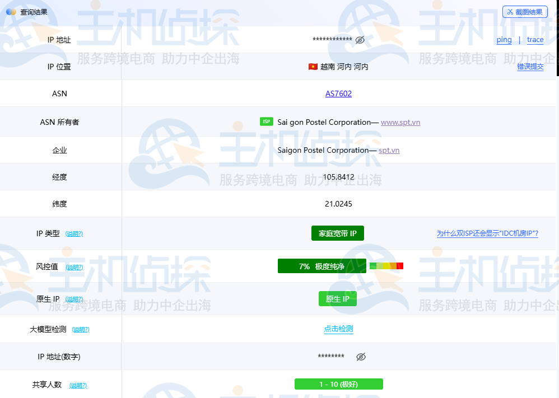Click the 原生 IP green badge
Viewport: 559px width, 398px height.
338,299
